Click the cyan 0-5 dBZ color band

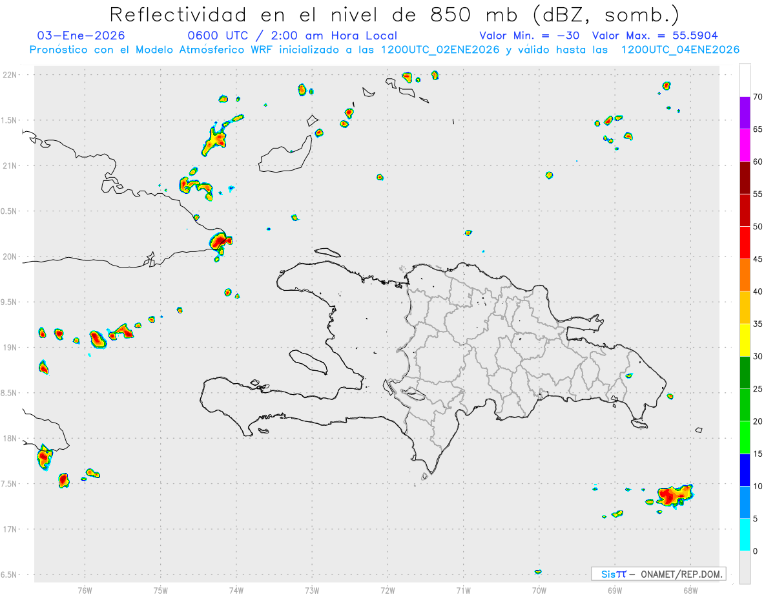pyautogui.click(x=745, y=535)
